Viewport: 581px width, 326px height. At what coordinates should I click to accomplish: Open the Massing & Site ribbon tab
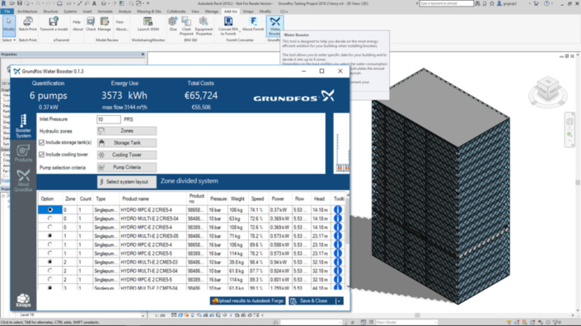(x=148, y=12)
